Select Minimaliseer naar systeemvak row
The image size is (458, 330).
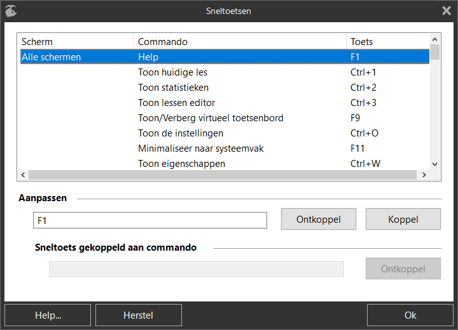[225, 148]
